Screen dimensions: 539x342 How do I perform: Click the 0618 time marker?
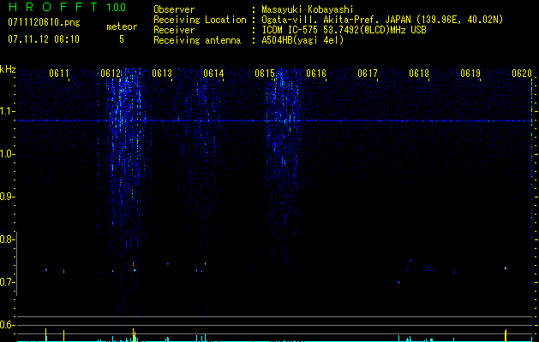tap(419, 74)
